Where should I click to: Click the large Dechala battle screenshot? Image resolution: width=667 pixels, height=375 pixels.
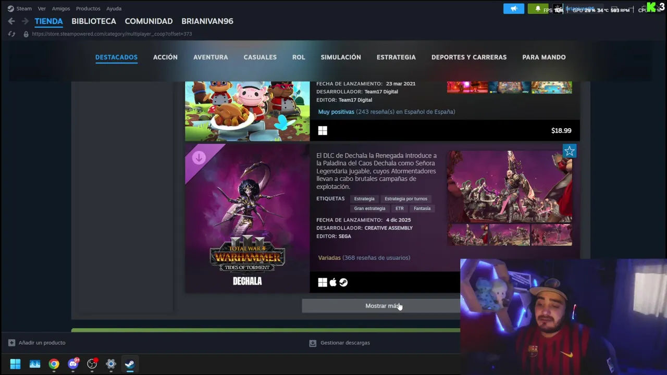pos(509,186)
